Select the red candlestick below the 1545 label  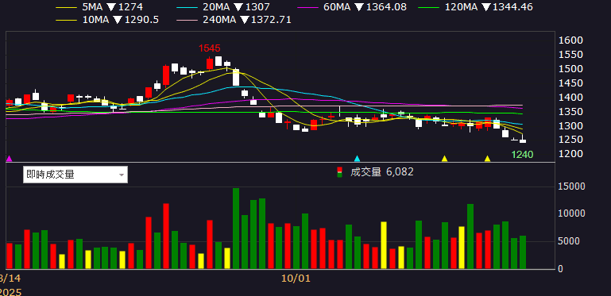pyautogui.click(x=210, y=64)
